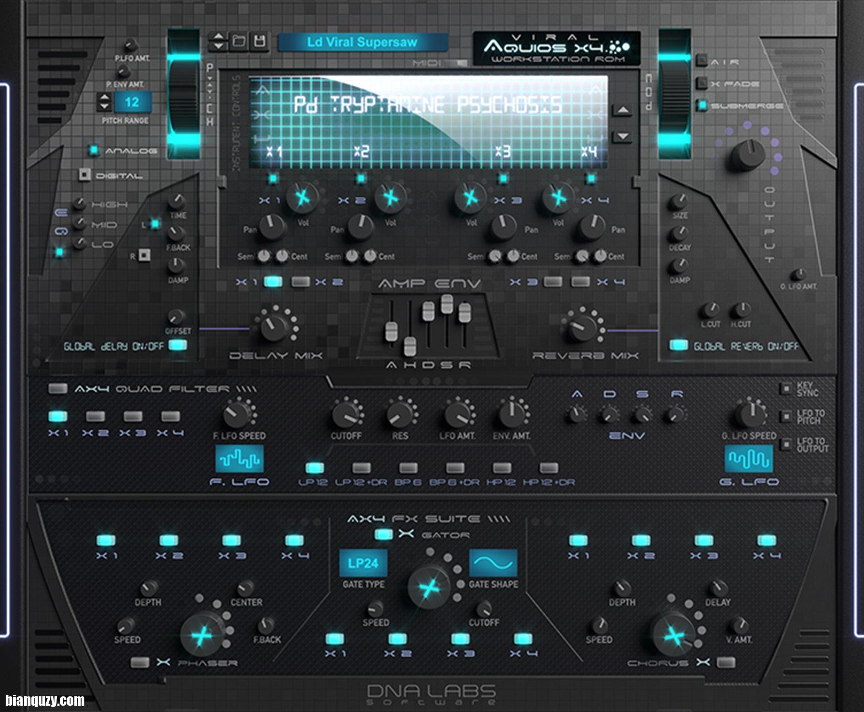Toggle the X3 Amp Env select button
Viewport: 864px width, 712px height.
[x=553, y=281]
